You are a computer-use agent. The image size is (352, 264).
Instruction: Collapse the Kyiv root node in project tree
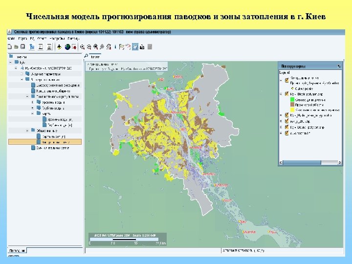coord(10,62)
